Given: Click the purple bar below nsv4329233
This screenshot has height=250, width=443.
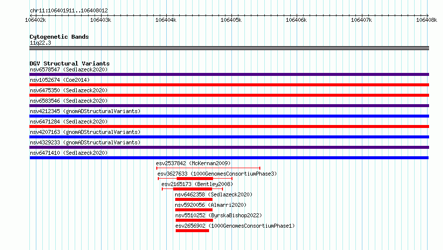Looking at the screenshot, I should click(x=229, y=147).
